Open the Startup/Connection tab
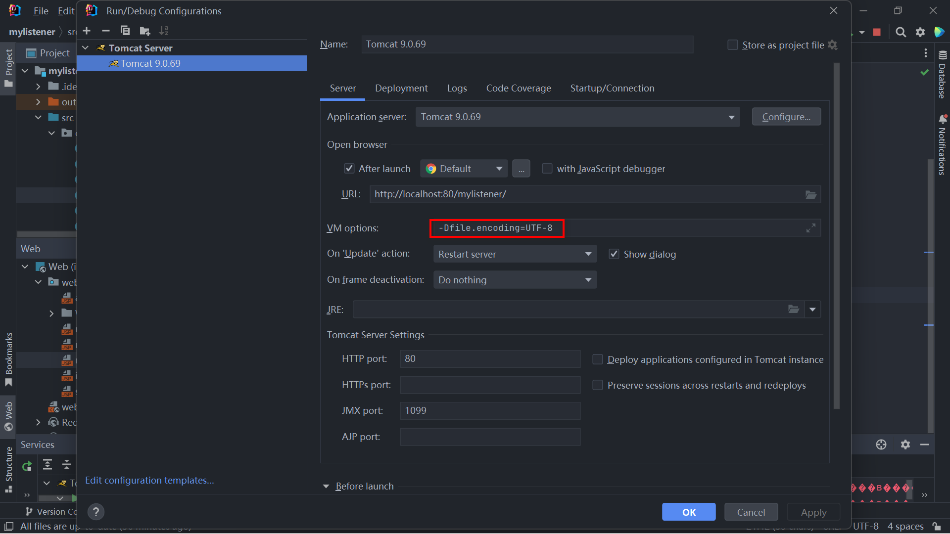The height and width of the screenshot is (534, 950). coord(612,88)
